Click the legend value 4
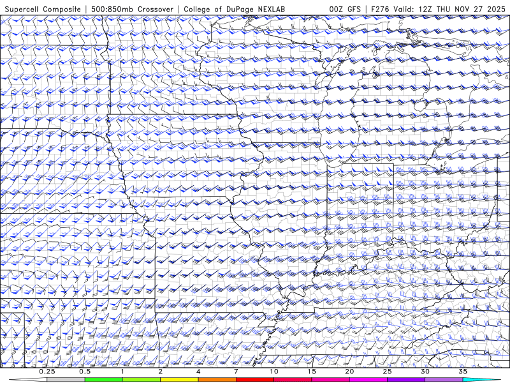 coord(198,372)
